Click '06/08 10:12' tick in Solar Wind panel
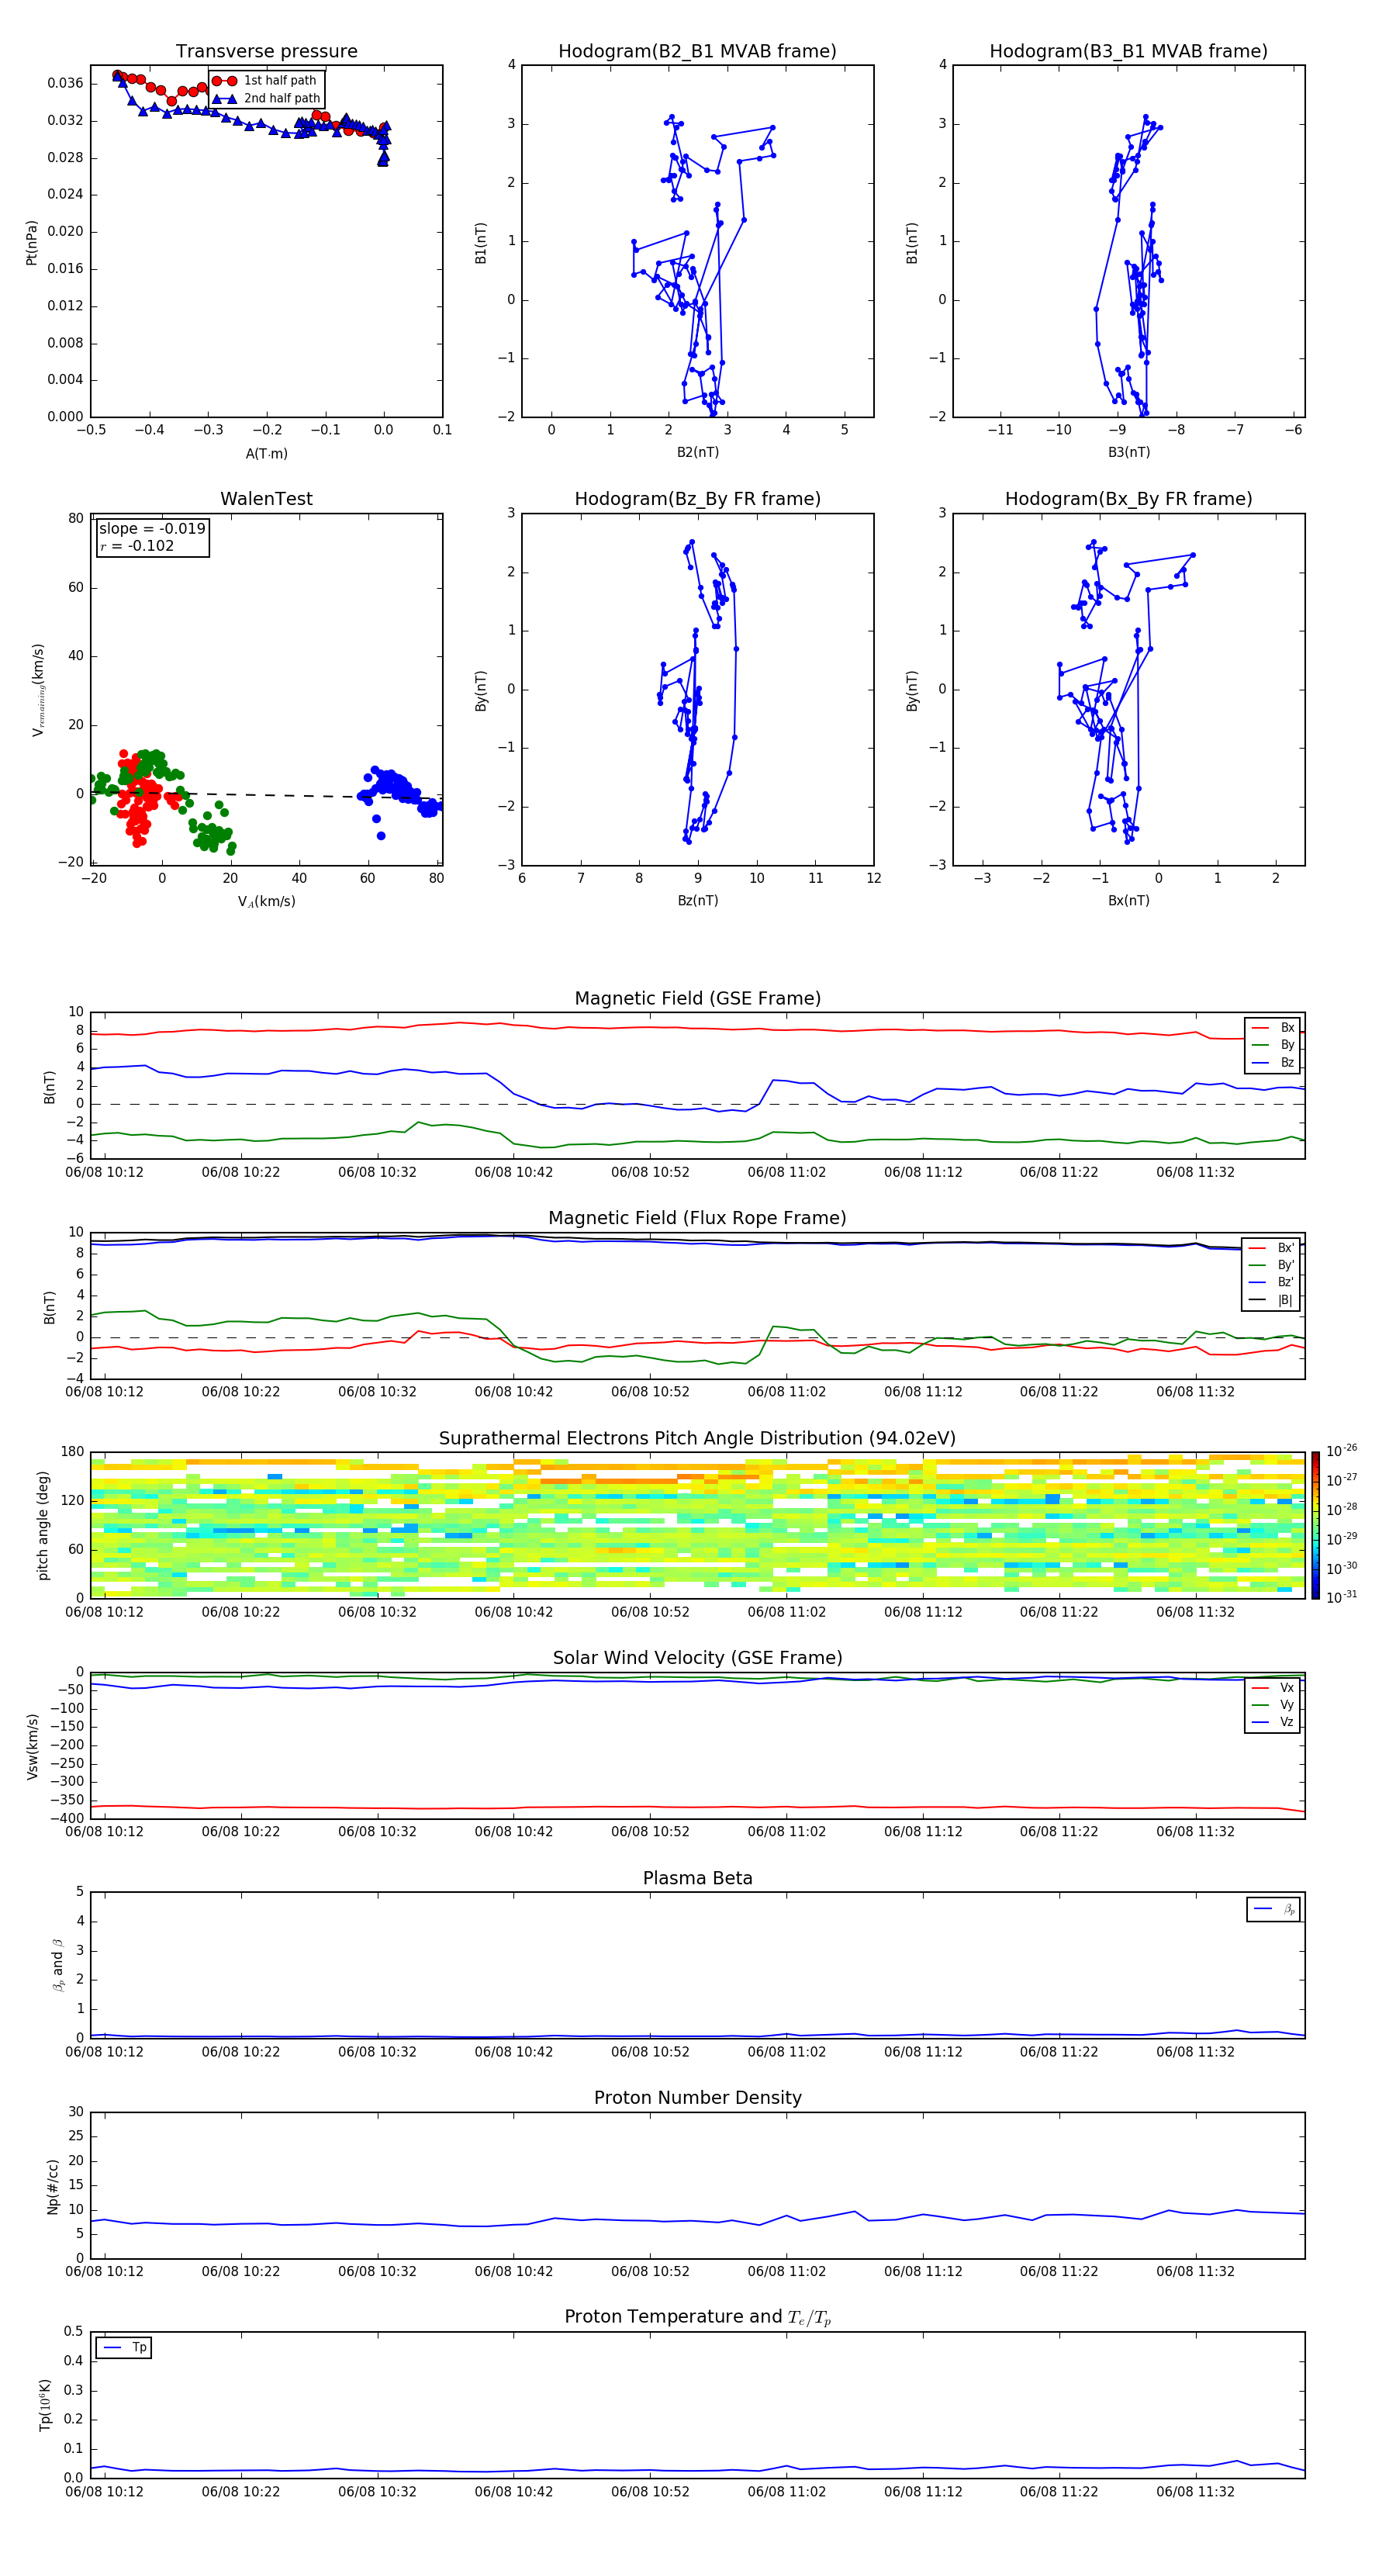The image size is (1396, 2560). coord(105,1832)
